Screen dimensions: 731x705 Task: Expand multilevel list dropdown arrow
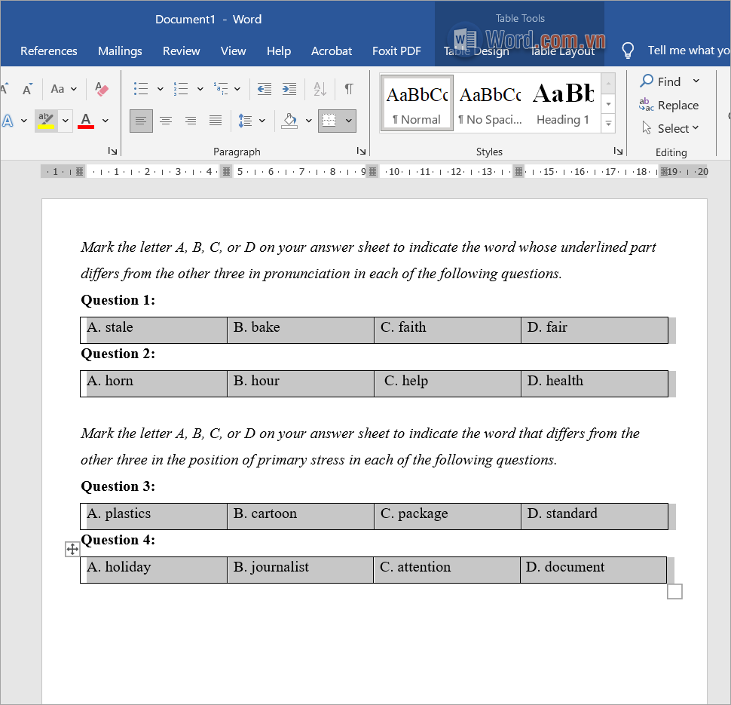237,89
